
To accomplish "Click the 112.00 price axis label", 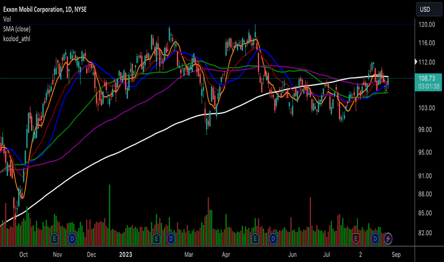I will (x=427, y=62).
